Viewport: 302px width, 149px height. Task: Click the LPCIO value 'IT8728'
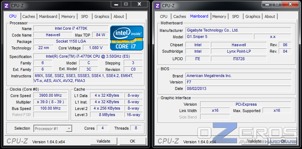click(239, 59)
